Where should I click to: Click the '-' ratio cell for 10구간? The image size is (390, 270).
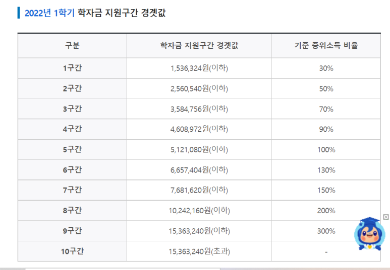point(326,252)
